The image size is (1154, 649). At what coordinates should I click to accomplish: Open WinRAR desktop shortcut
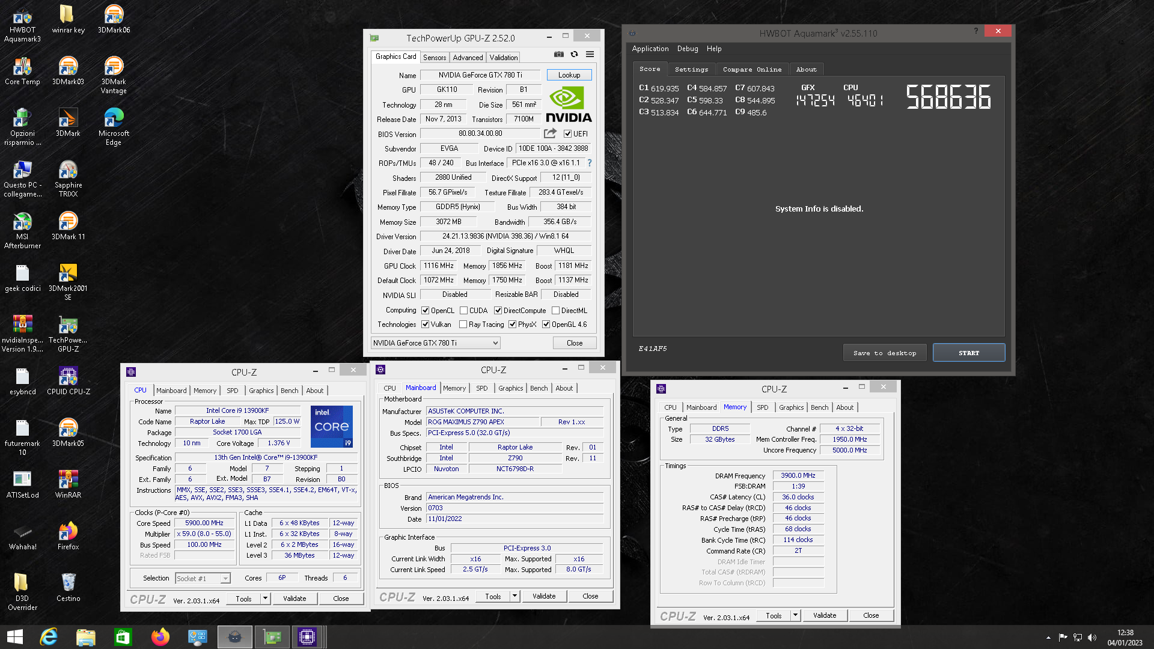[x=68, y=484]
